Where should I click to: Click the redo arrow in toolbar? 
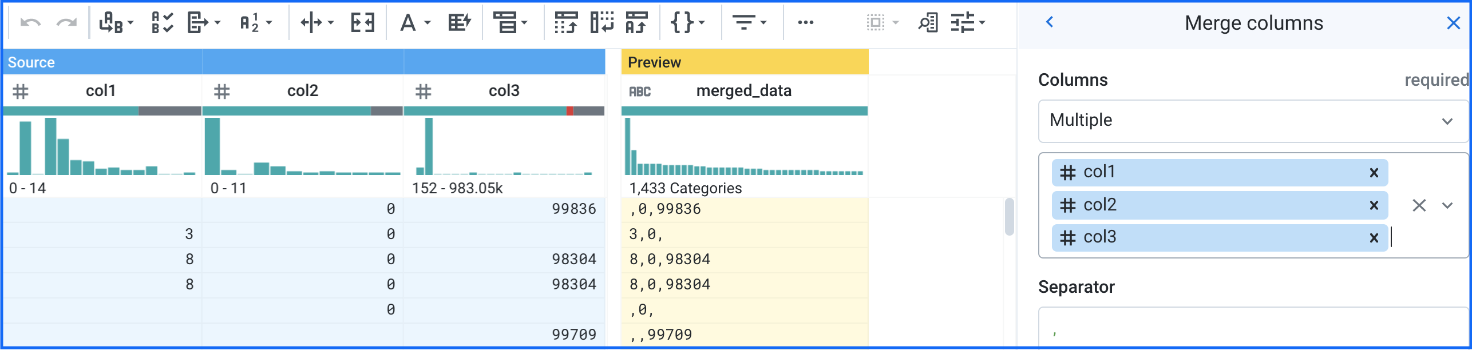[x=66, y=23]
